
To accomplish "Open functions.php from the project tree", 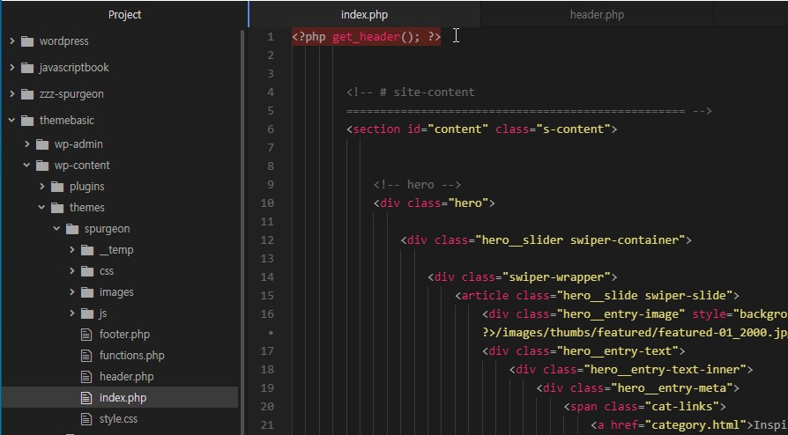I will tap(131, 355).
